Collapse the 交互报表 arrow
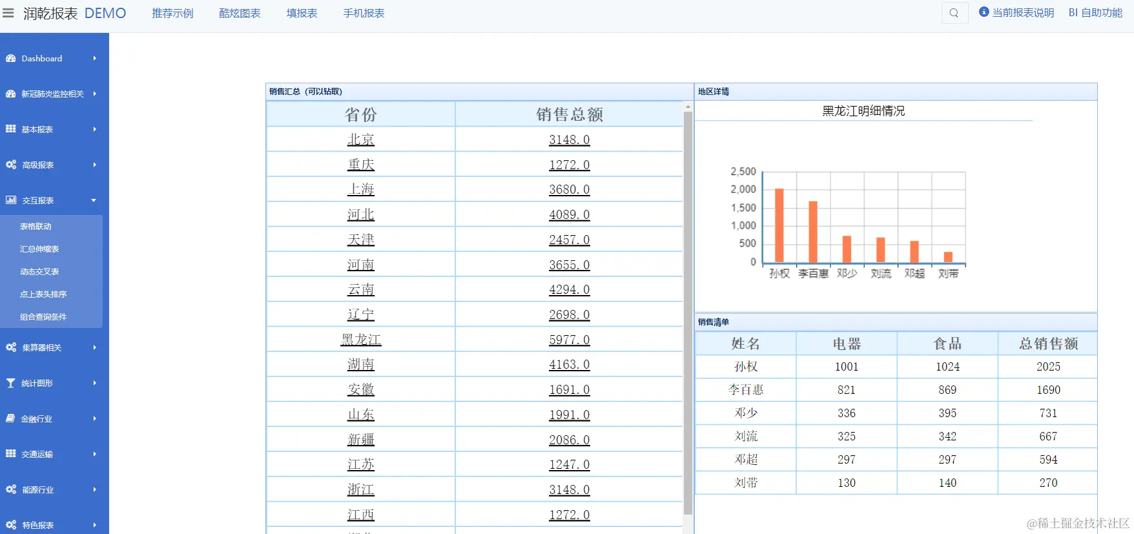 (94, 200)
